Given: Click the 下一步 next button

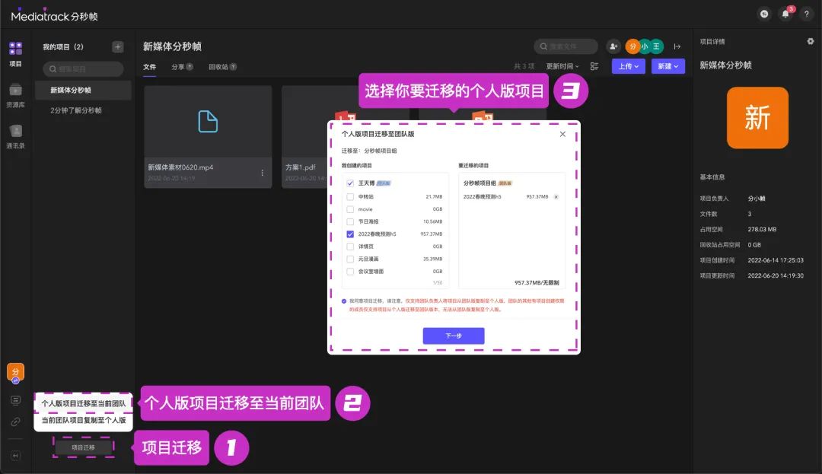Looking at the screenshot, I should click(x=454, y=336).
